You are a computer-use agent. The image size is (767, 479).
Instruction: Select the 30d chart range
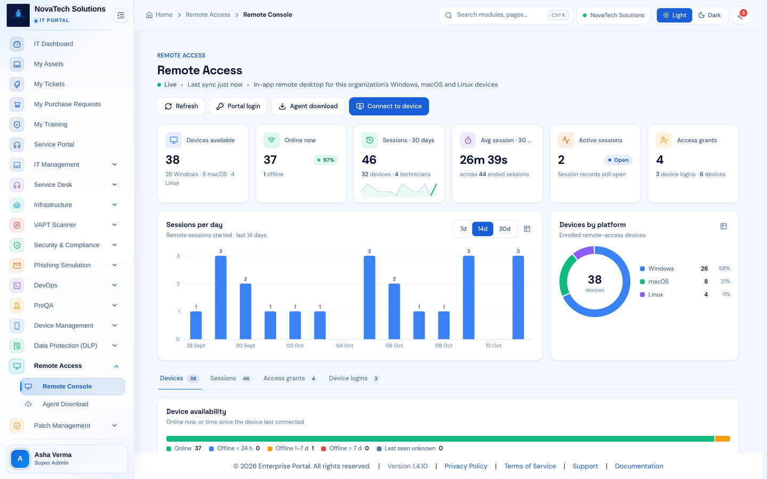tap(504, 229)
